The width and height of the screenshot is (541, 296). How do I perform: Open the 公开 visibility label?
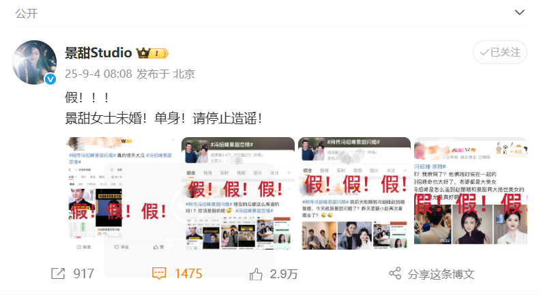(26, 14)
